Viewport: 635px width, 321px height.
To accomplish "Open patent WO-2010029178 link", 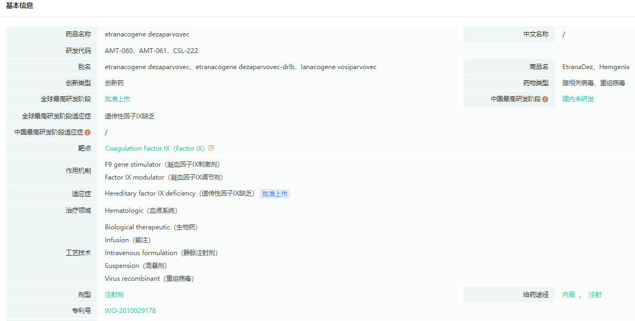I will (x=130, y=311).
